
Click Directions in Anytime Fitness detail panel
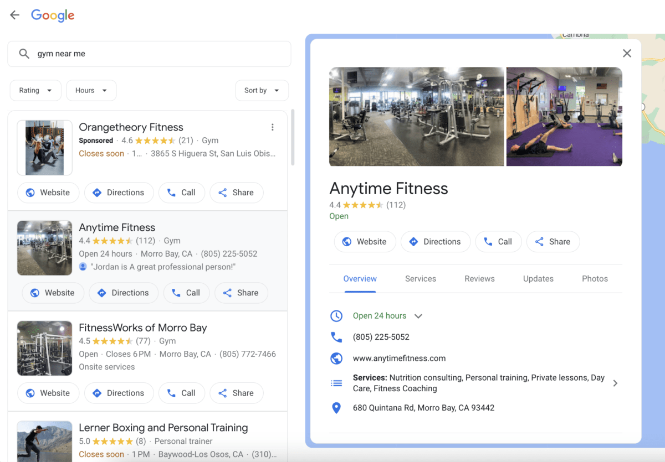(x=436, y=242)
